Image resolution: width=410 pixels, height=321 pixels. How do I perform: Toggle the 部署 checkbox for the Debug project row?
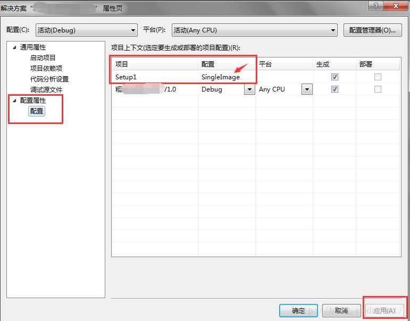pos(378,89)
